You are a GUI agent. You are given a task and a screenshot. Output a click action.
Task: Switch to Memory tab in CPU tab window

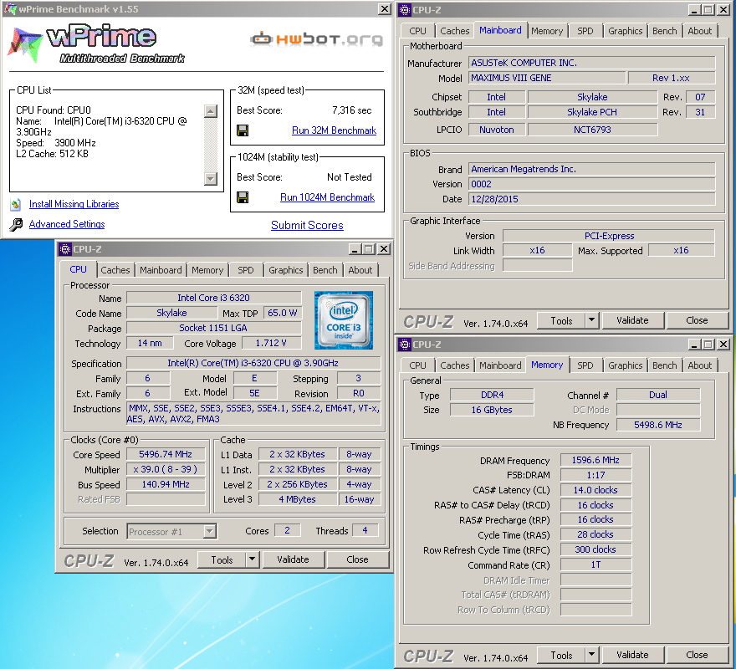tap(207, 270)
